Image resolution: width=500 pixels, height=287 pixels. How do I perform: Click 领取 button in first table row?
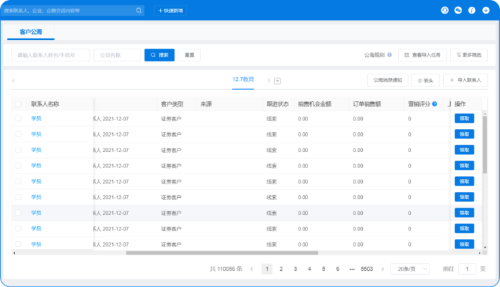coord(464,118)
